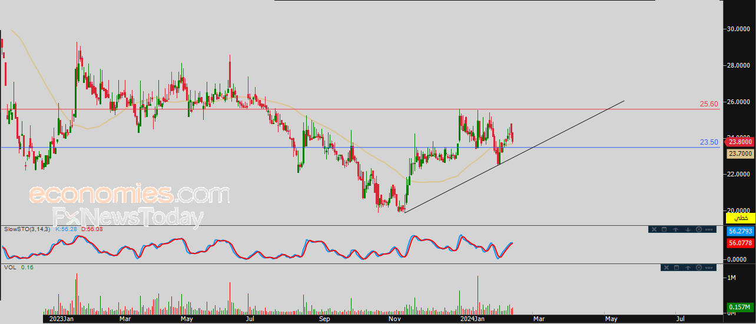Image resolution: width=756 pixels, height=324 pixels.
Task: Open more options for VOL panel
Action: (x=709, y=268)
